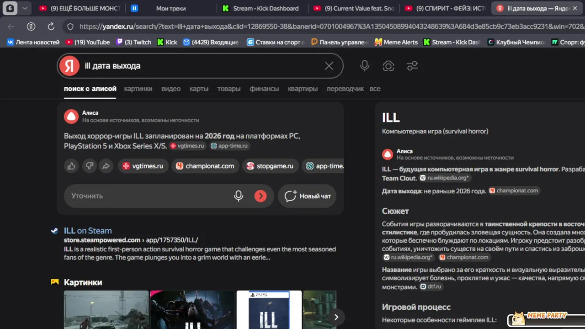The width and height of the screenshot is (585, 329).
Task: Select карты search category
Action: tap(199, 89)
